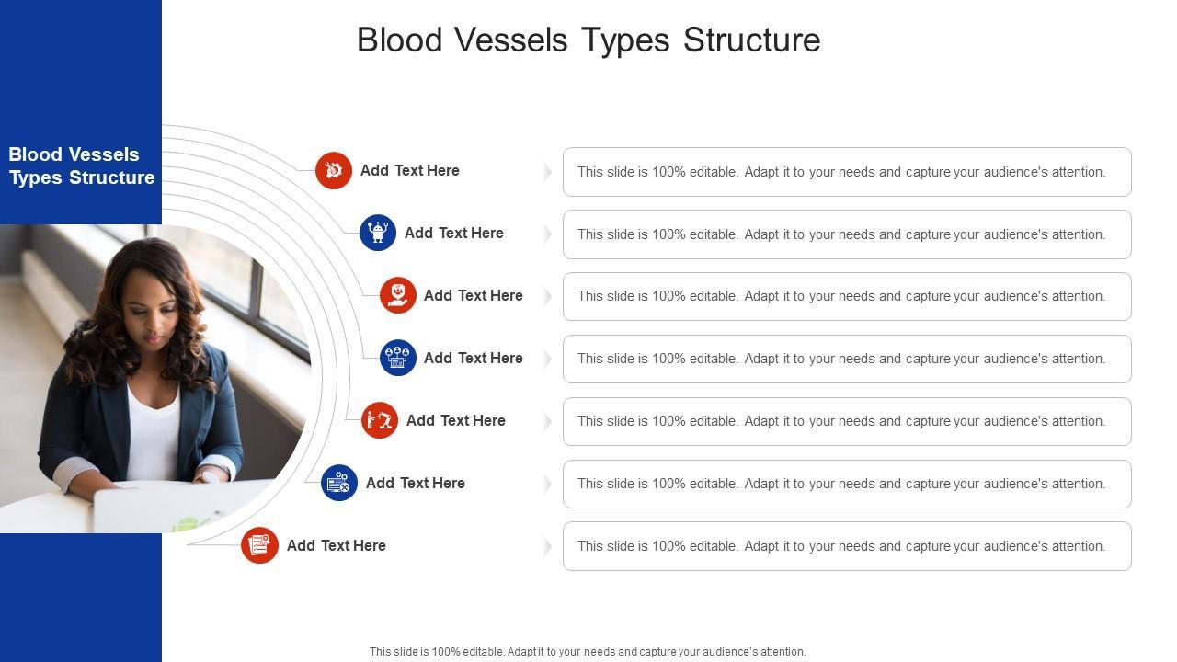Click the chevron arrow in the certificate document row

tap(547, 546)
